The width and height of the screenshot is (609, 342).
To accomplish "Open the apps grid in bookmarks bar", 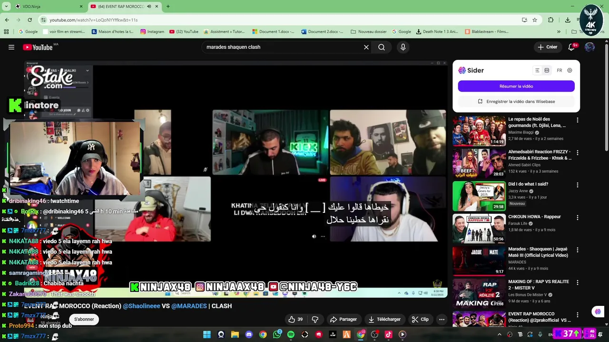I will click(x=6, y=32).
